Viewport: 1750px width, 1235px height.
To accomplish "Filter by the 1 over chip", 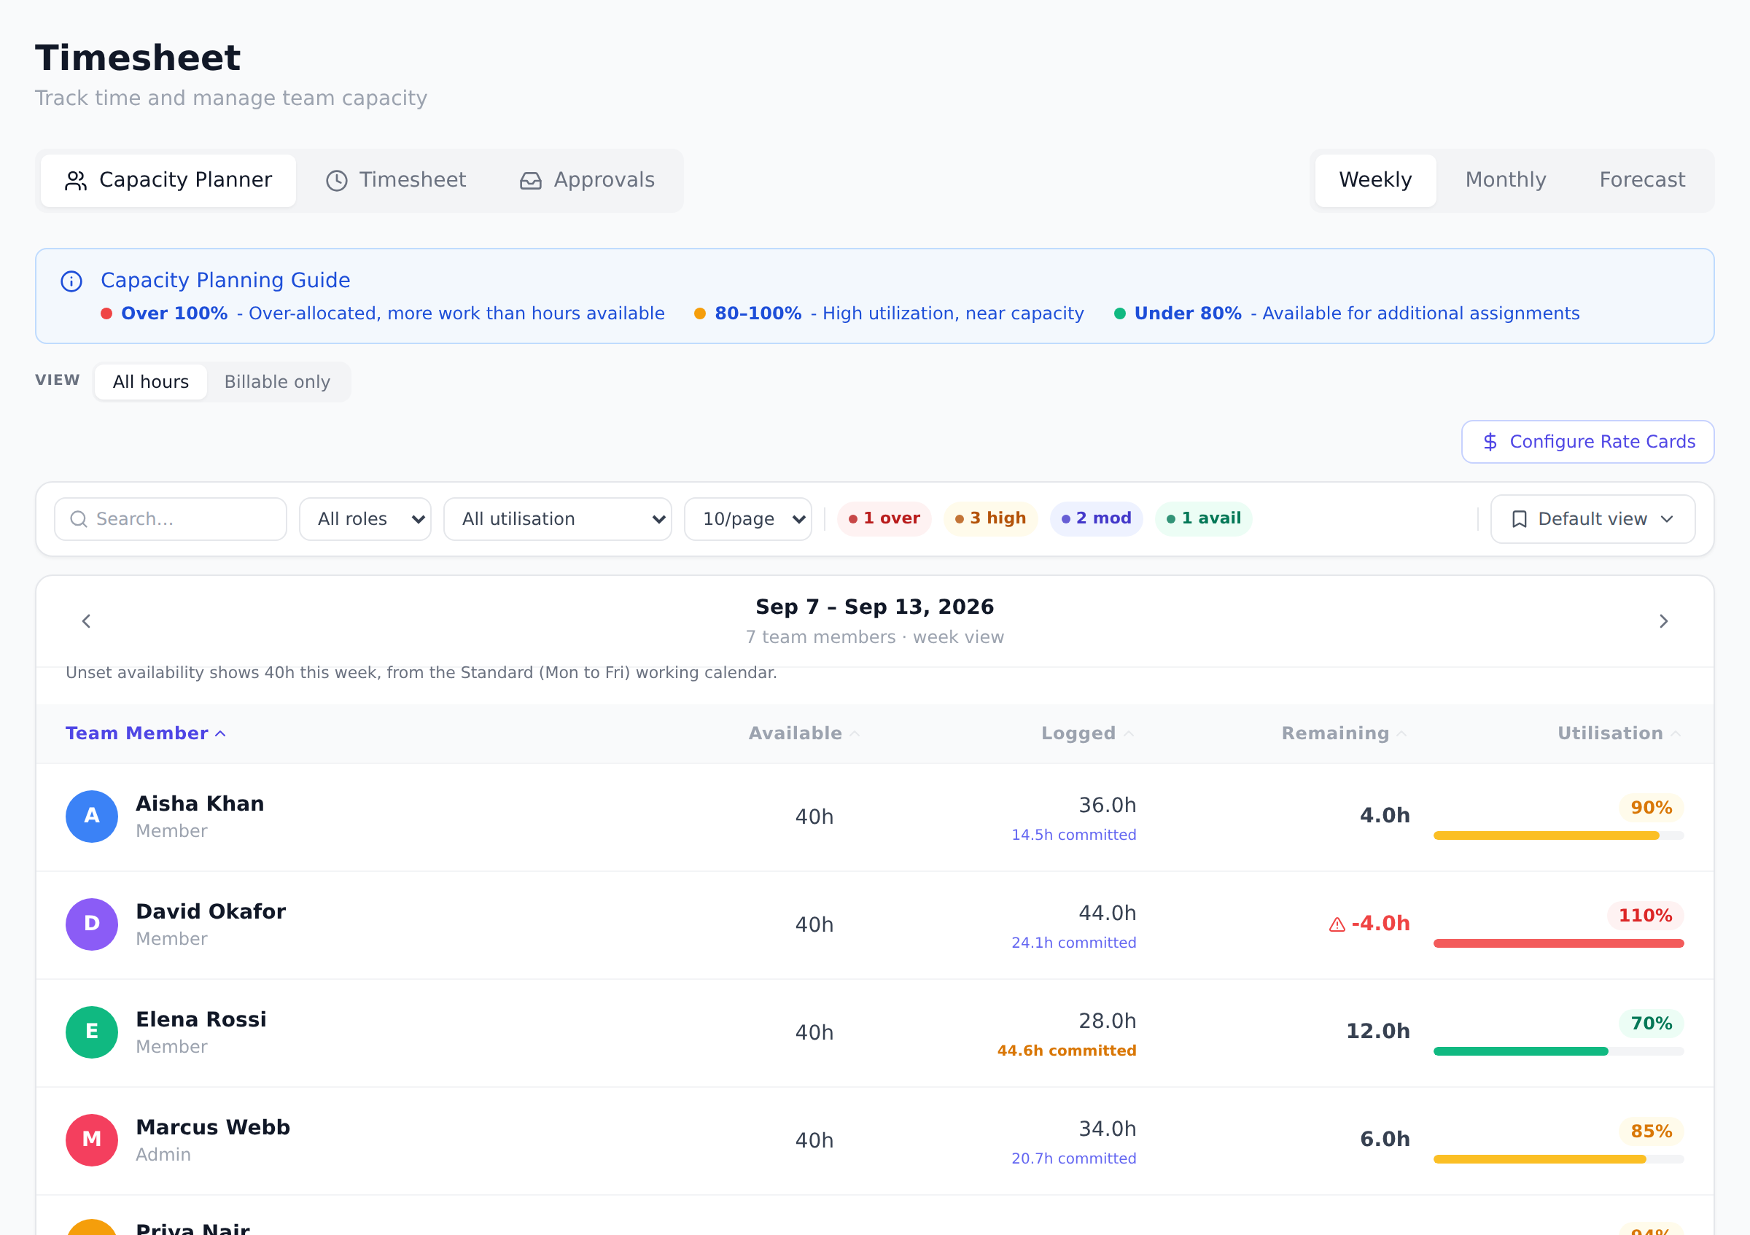I will [x=884, y=519].
